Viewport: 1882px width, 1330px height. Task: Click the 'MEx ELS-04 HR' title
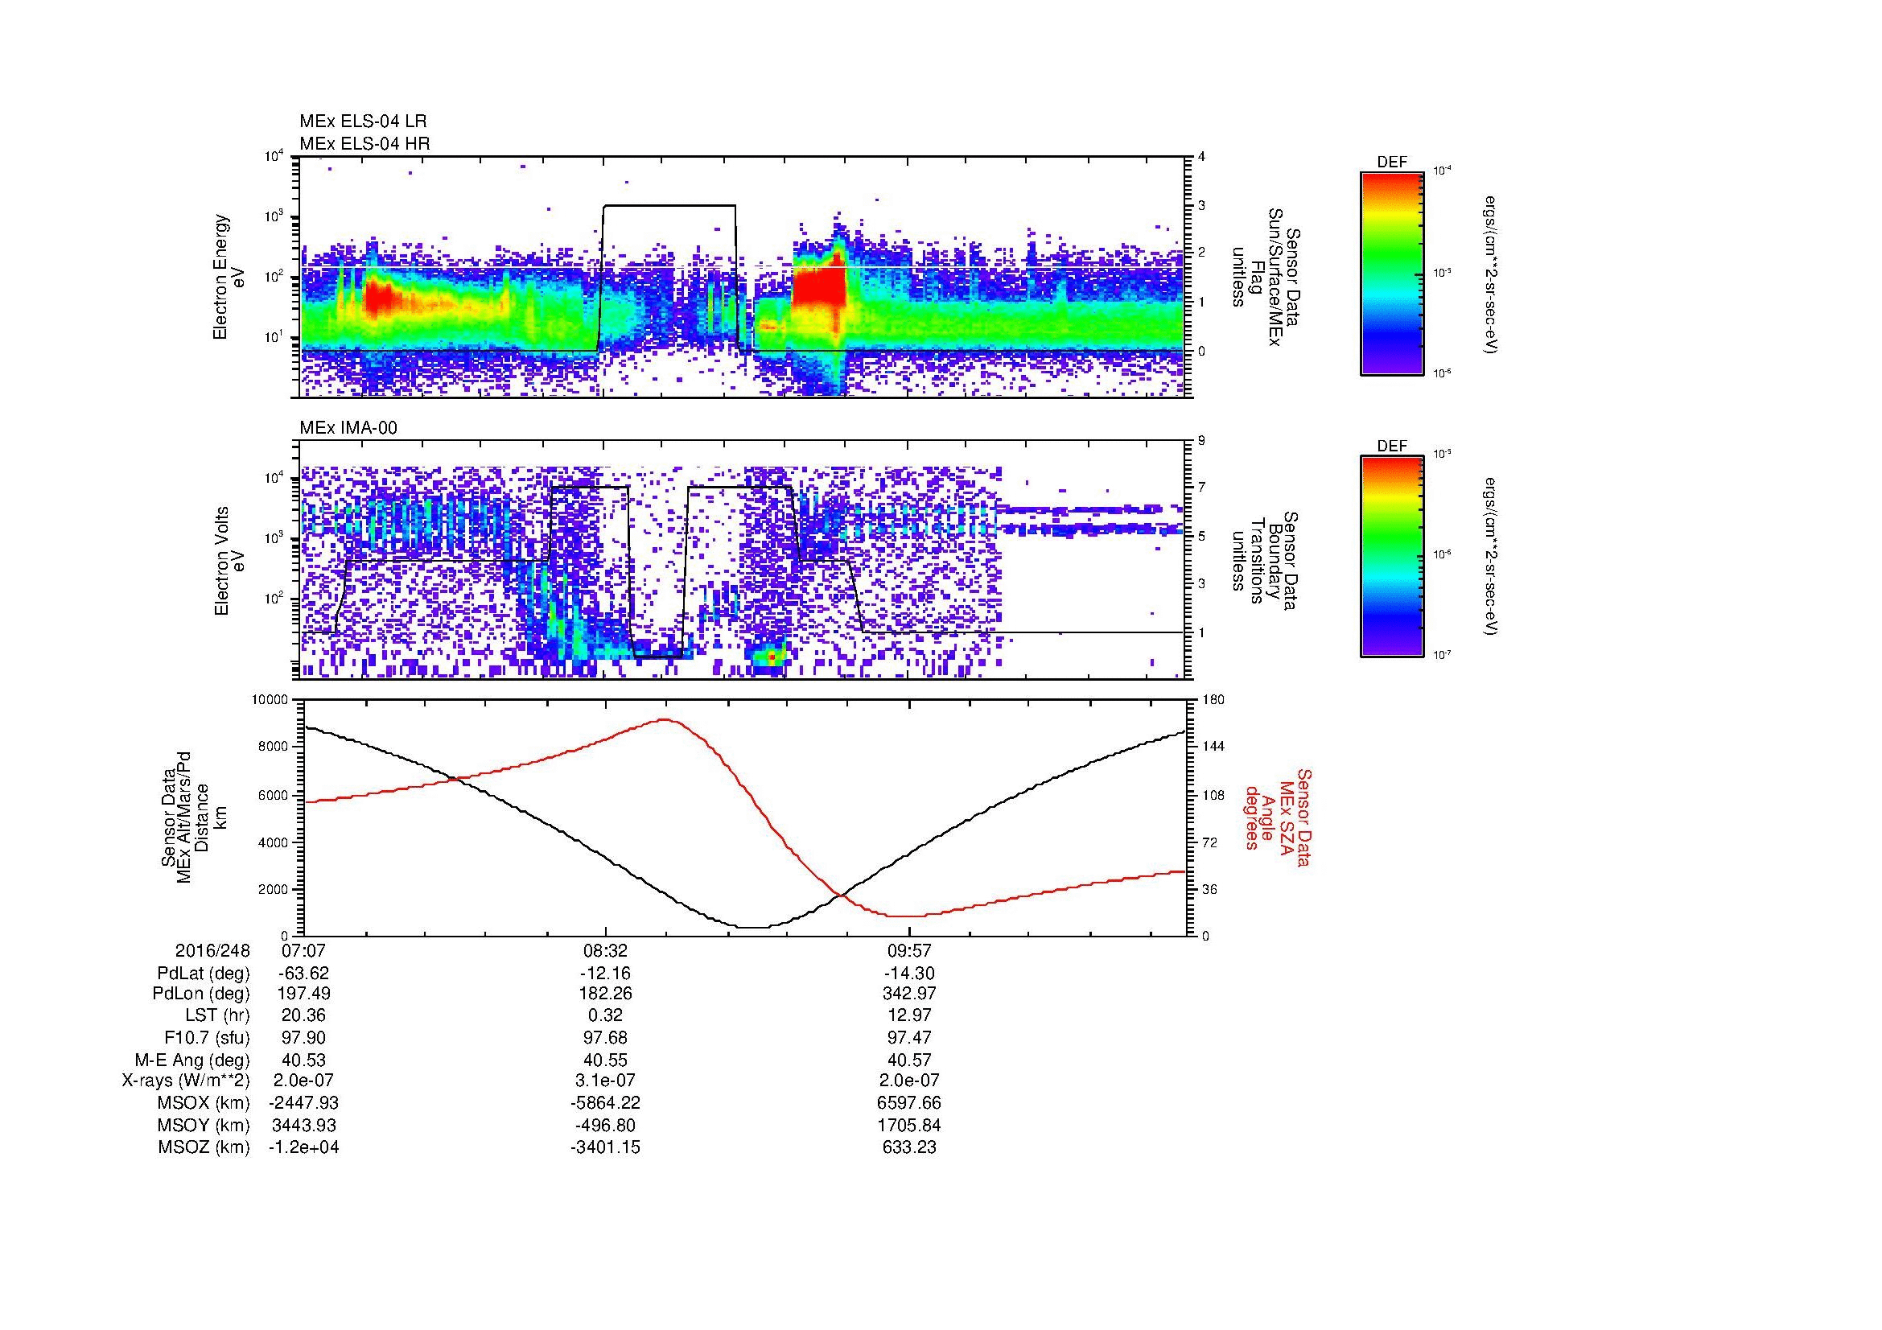pyautogui.click(x=364, y=143)
